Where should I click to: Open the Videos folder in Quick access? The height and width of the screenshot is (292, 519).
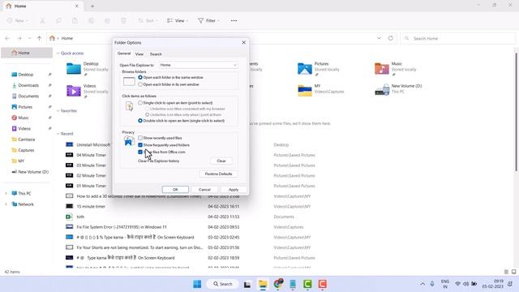coord(87,91)
